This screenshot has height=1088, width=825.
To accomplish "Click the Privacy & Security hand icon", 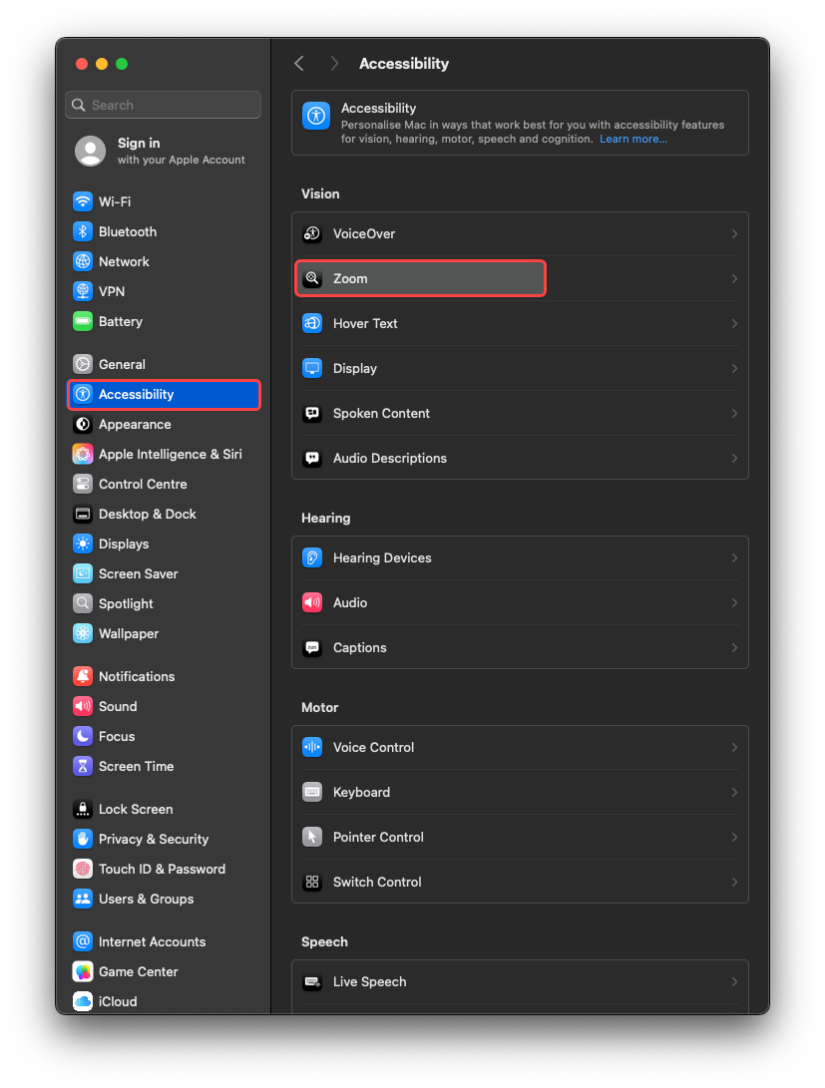I will coord(83,839).
